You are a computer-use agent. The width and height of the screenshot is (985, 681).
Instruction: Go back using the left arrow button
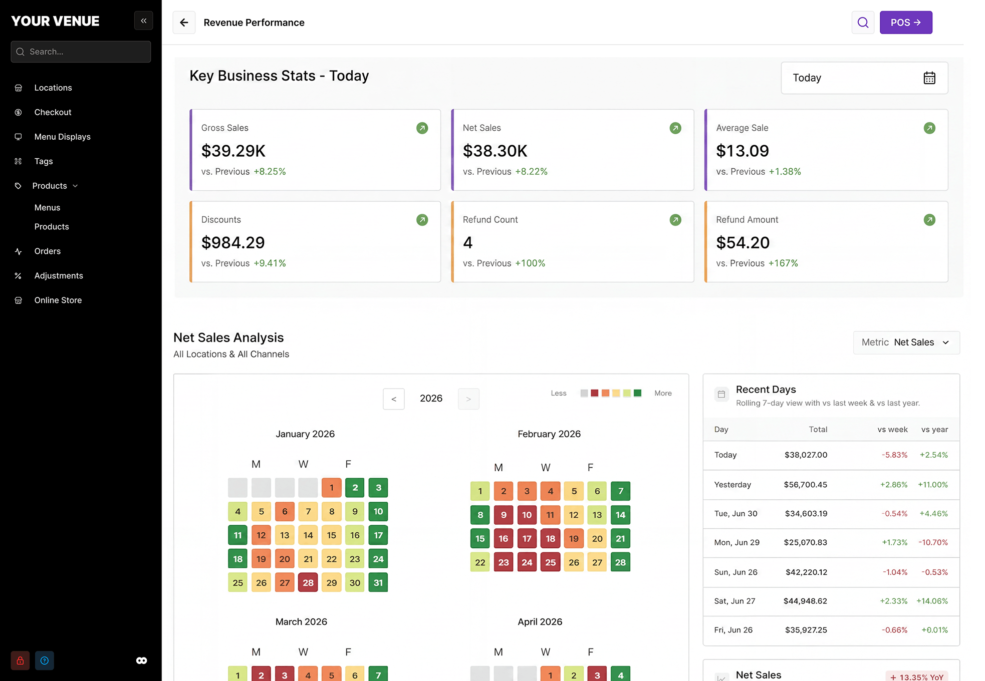184,23
